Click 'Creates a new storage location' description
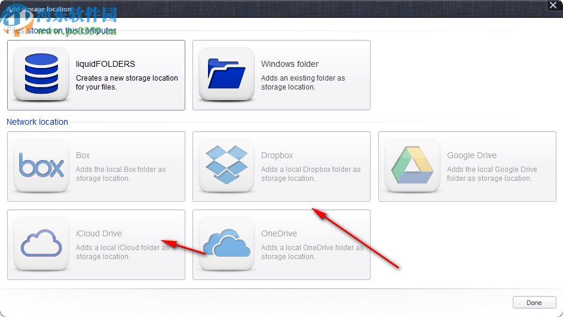This screenshot has height=317, width=563. (127, 82)
